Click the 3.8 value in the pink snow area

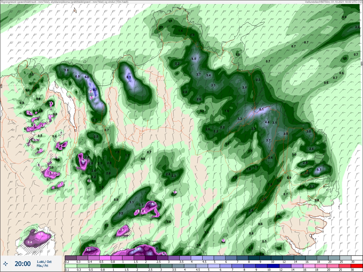pyautogui.click(x=88, y=250)
